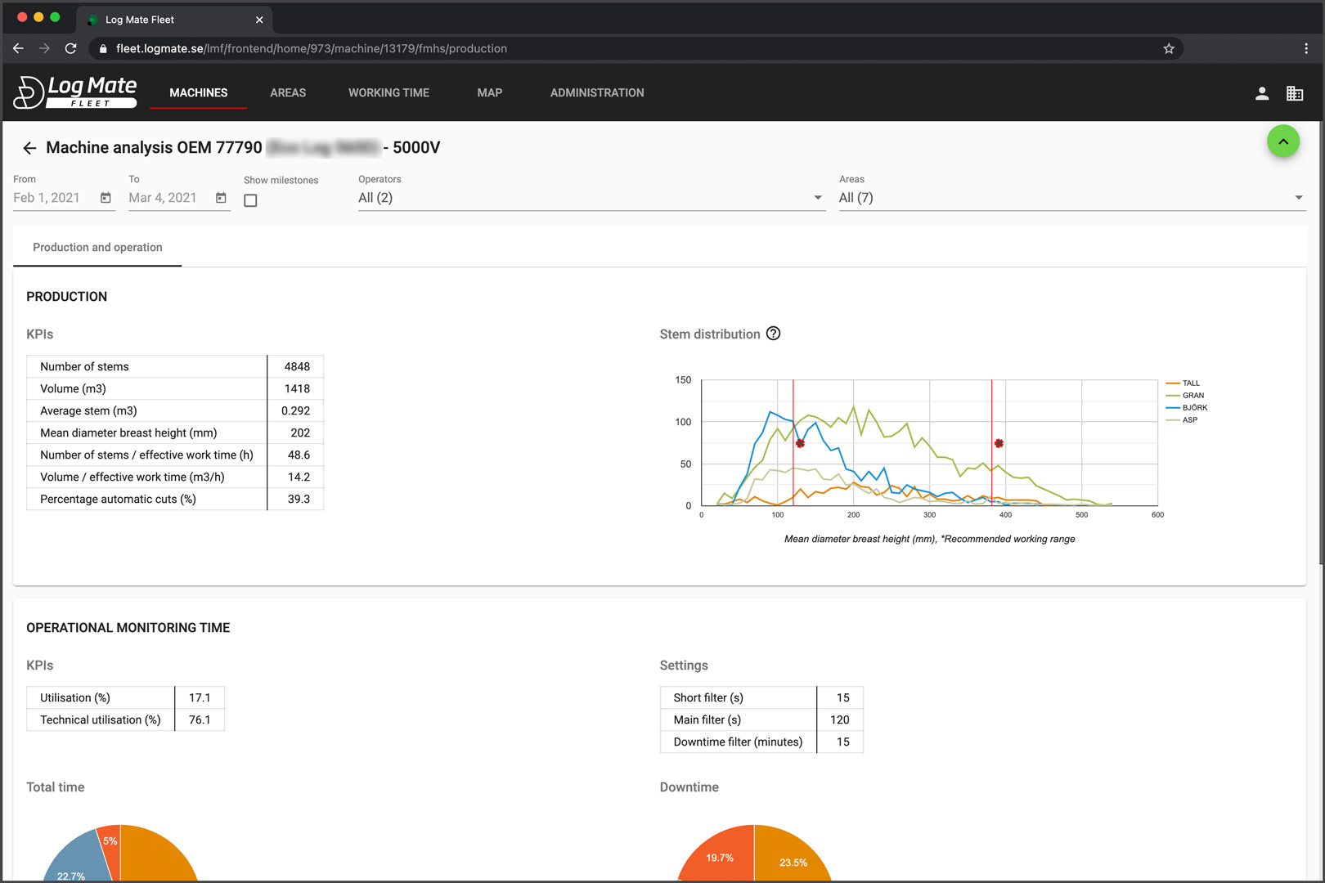The image size is (1325, 883).
Task: Select the Utilisation (%) value 17.1
Action: point(200,697)
